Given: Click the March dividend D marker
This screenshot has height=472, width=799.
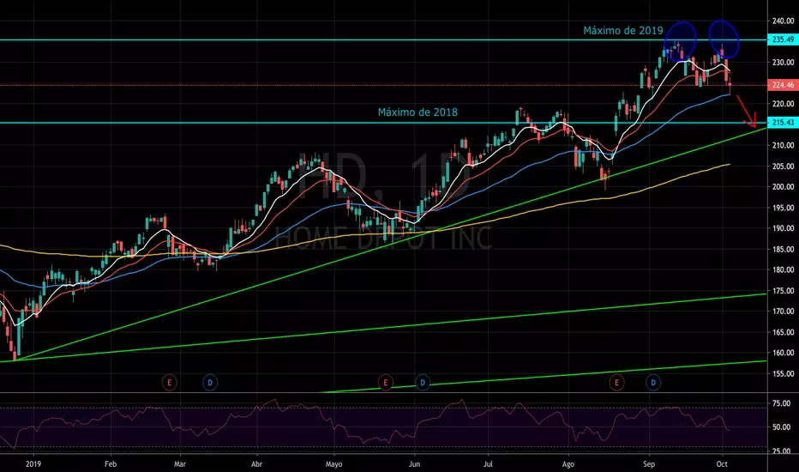Looking at the screenshot, I should click(210, 382).
